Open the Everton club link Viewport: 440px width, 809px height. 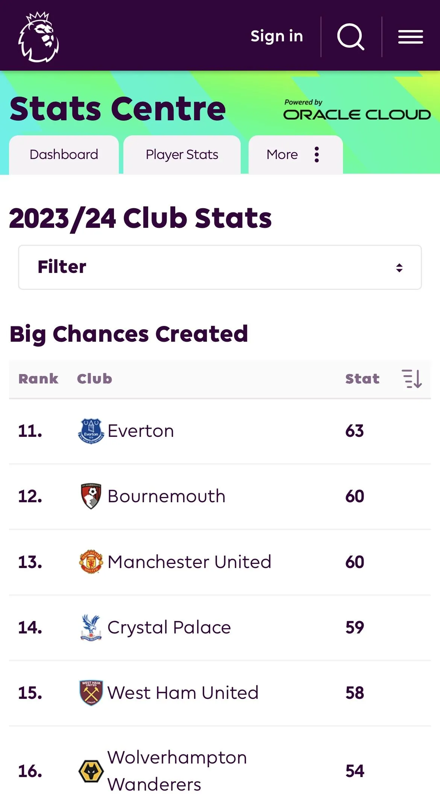[141, 431]
